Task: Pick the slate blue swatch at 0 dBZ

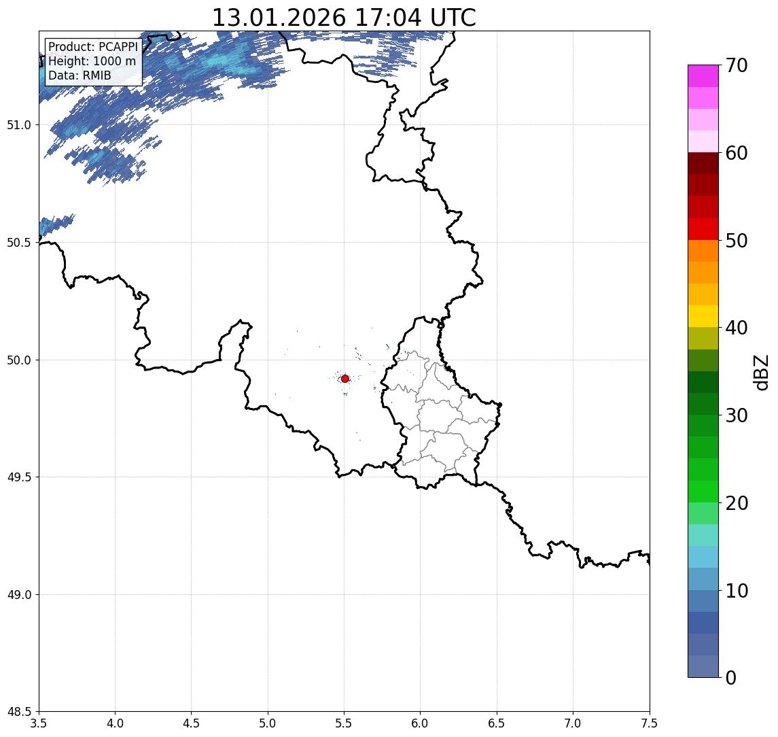Action: pyautogui.click(x=703, y=666)
